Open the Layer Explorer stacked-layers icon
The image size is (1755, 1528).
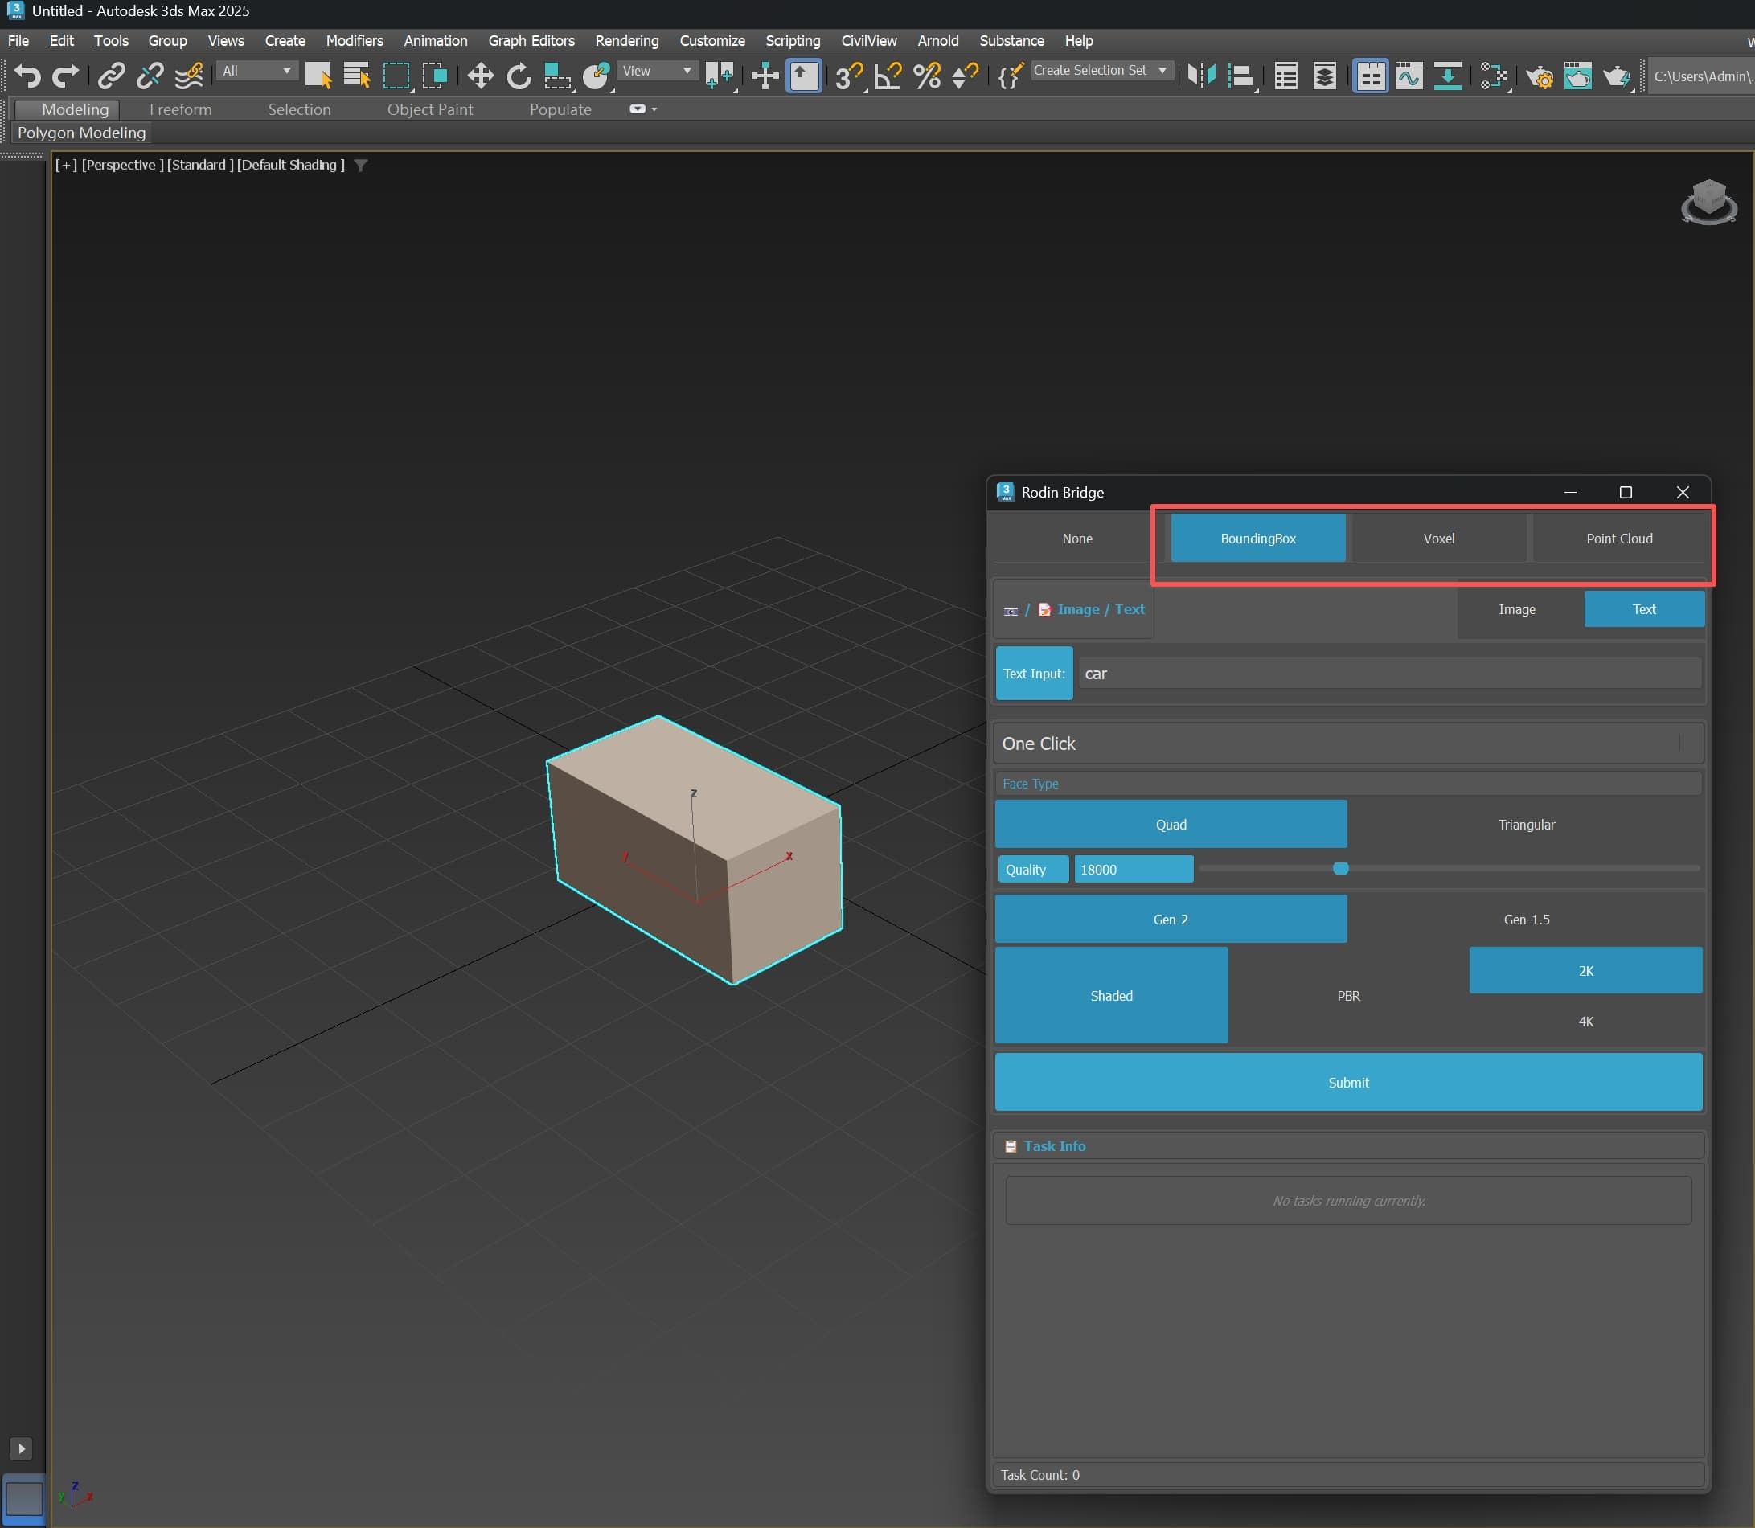tap(1324, 76)
